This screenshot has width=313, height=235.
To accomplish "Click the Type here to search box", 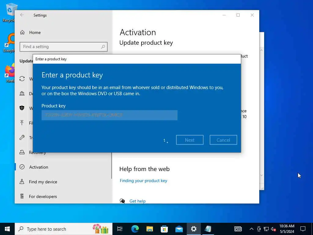I will (64, 229).
